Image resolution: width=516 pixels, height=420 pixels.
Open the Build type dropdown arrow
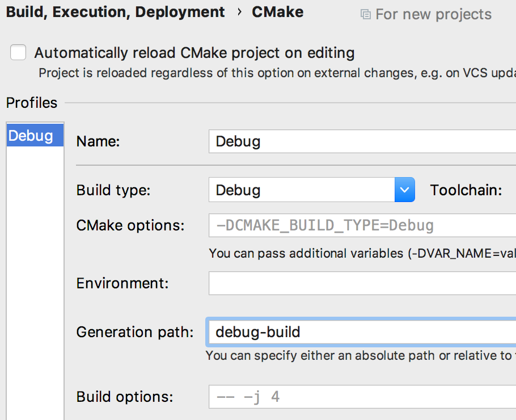click(404, 190)
